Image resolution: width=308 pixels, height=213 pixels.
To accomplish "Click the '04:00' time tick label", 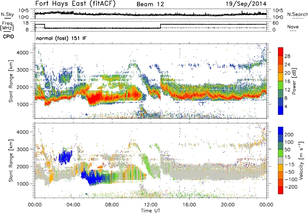I will click(74, 205).
